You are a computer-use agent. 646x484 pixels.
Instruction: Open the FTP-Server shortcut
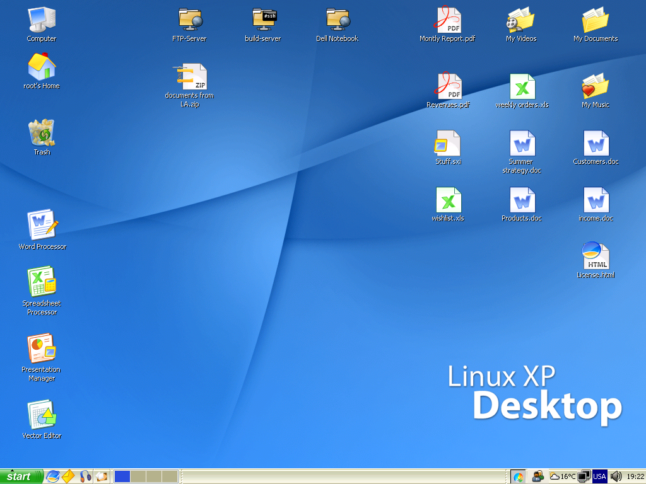pos(189,19)
